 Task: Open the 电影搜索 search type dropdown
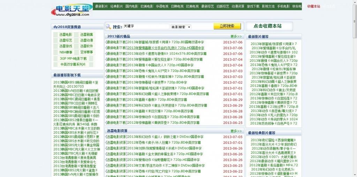[x=181, y=27]
